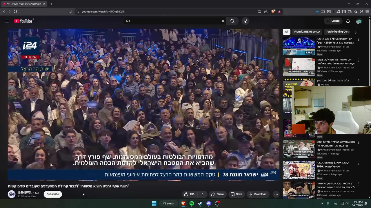The image size is (371, 208).
Task: Run search with the magnifier button
Action: (232, 21)
